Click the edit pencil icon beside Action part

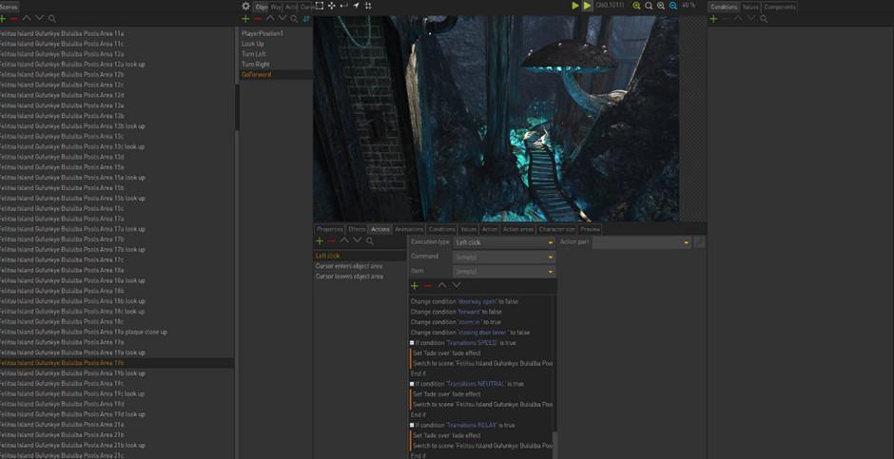(699, 242)
